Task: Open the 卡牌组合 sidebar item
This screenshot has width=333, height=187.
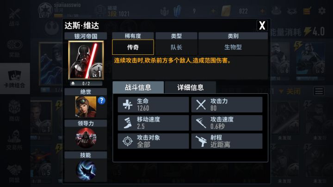Action: [x=15, y=78]
